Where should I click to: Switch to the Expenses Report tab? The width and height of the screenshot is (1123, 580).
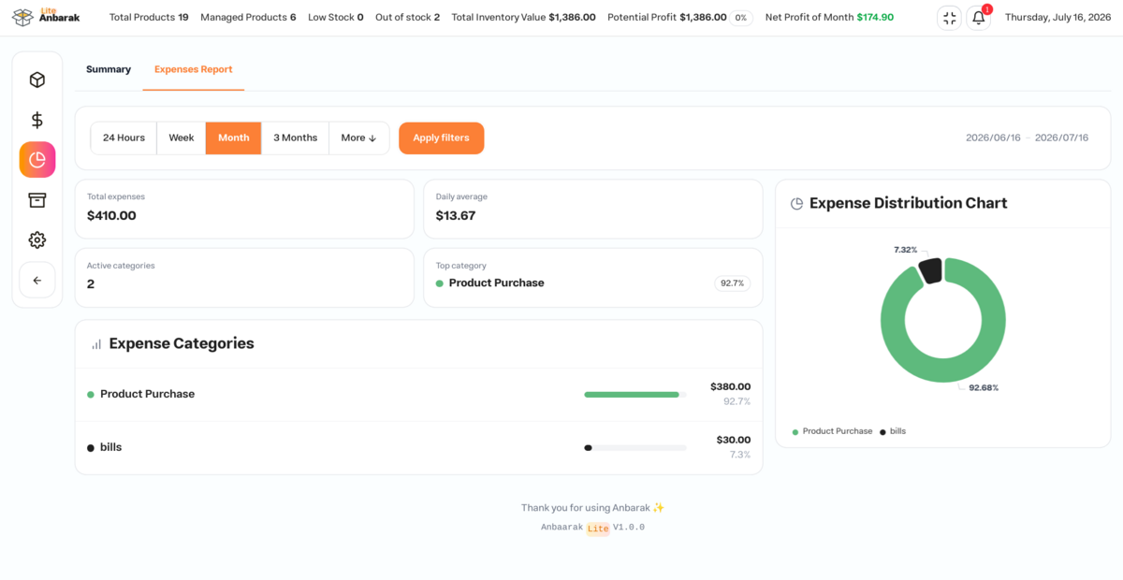194,69
